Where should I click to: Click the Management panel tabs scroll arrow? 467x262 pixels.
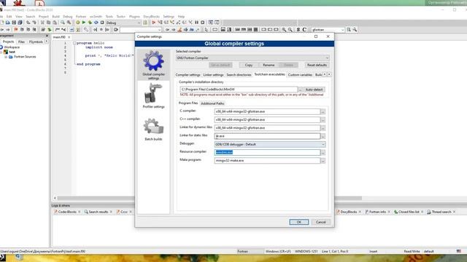click(x=47, y=41)
